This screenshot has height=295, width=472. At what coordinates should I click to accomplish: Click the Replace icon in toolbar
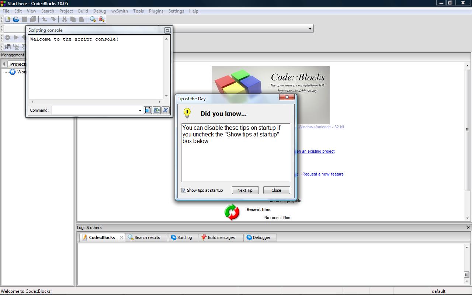coord(101,19)
